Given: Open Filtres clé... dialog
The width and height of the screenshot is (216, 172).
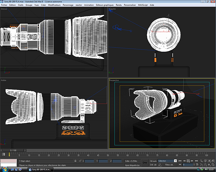Looking at the screenshot, I should point(170,165).
